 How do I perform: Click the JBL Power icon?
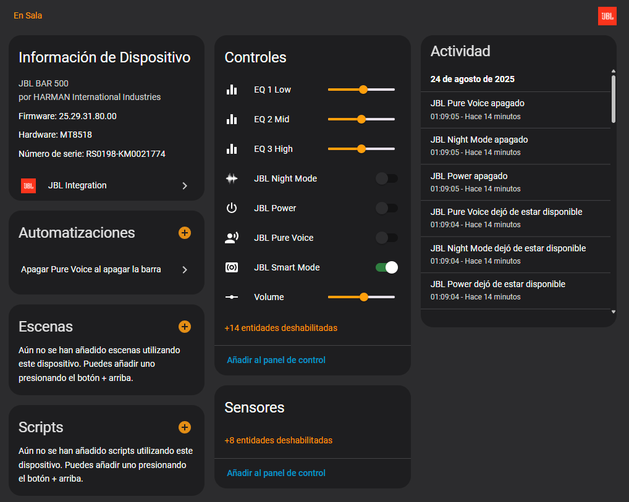pos(232,208)
